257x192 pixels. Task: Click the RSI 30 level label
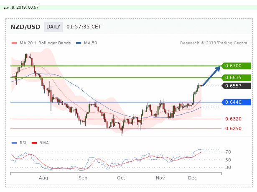(228, 168)
